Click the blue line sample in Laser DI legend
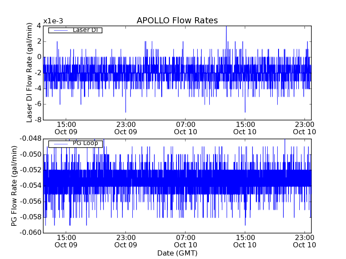 pyautogui.click(x=60, y=30)
